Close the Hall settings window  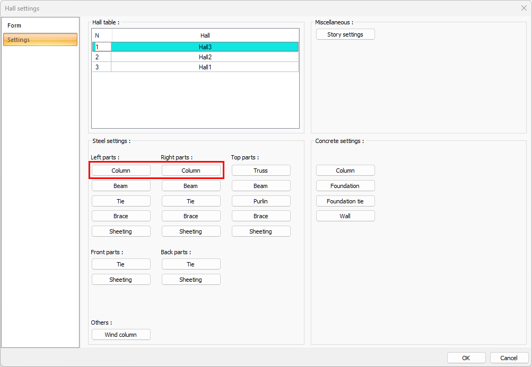point(524,8)
